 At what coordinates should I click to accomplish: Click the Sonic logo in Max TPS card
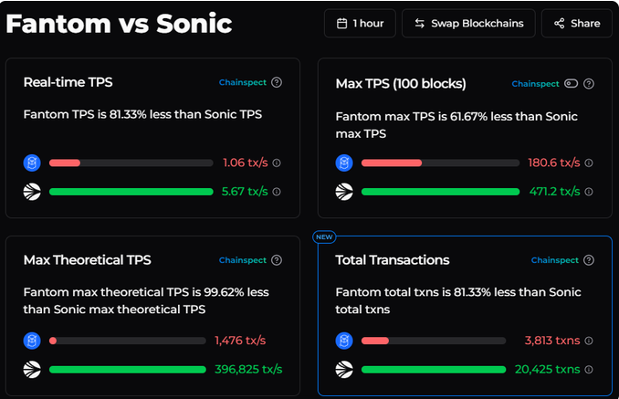[x=344, y=192]
